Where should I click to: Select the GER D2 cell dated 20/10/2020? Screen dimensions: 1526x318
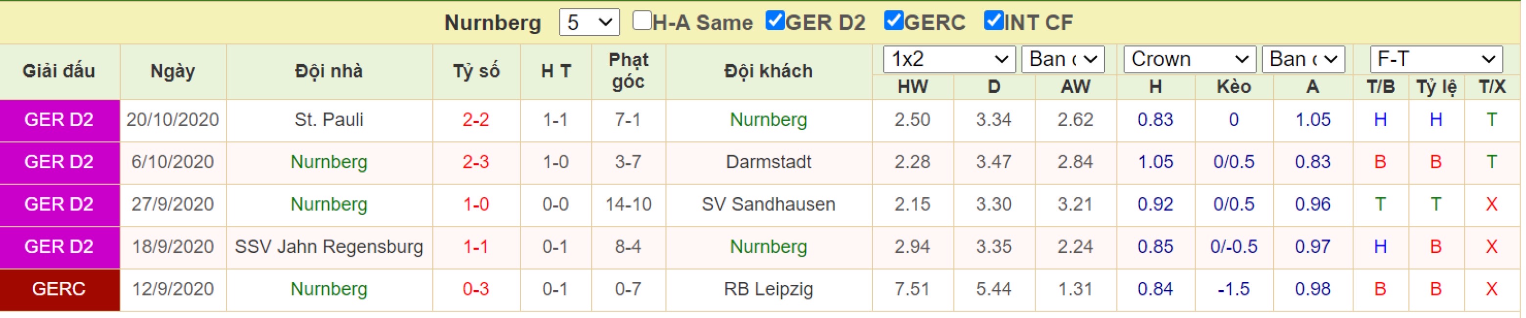pos(59,120)
